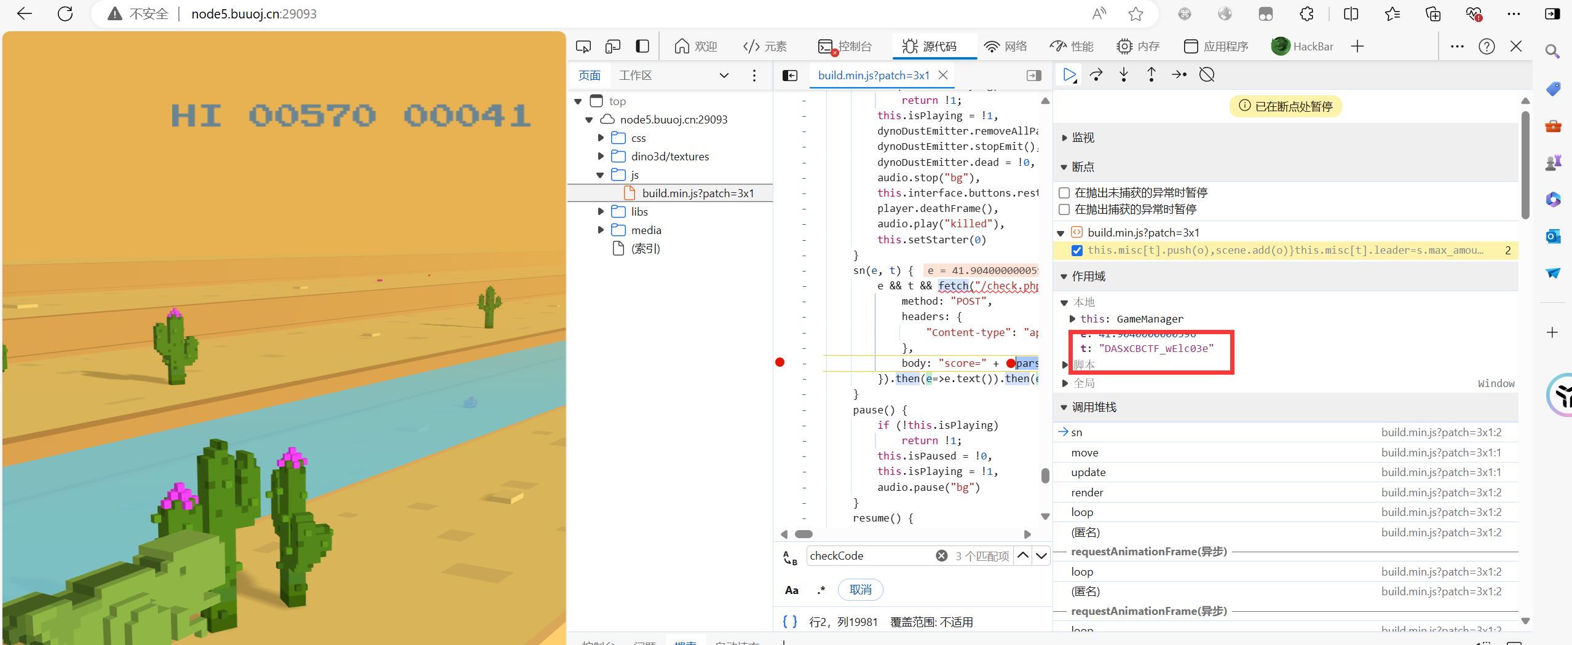
Task: Remove the red breakpoint marker in gutter
Action: pyautogui.click(x=780, y=362)
